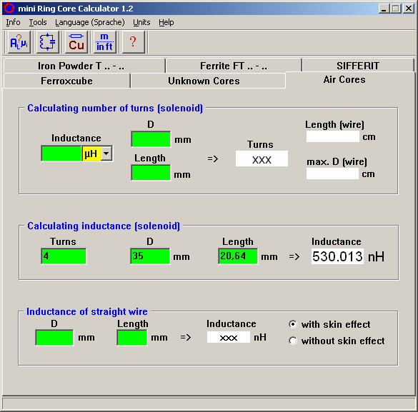The width and height of the screenshot is (418, 412).
Task: Switch to the Unknown Cores tab
Action: point(204,81)
